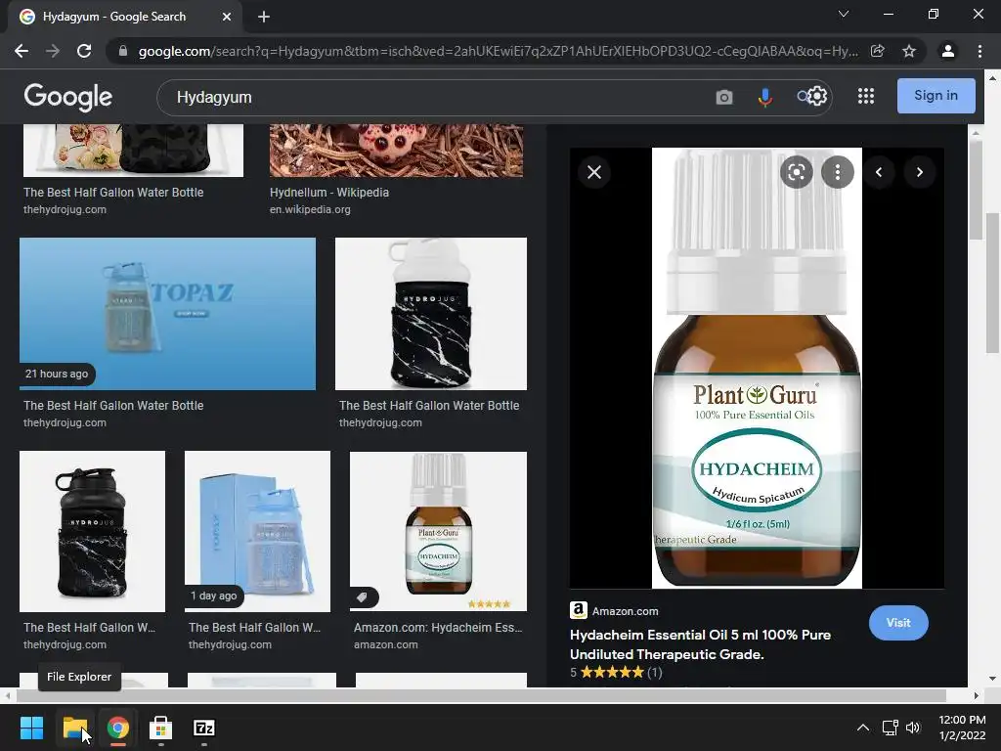1001x751 pixels.
Task: Start voice search microphone
Action: 764,97
